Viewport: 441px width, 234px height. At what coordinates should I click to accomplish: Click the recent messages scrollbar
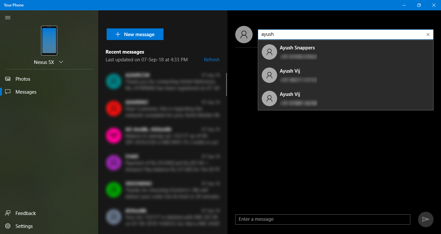coord(226,85)
